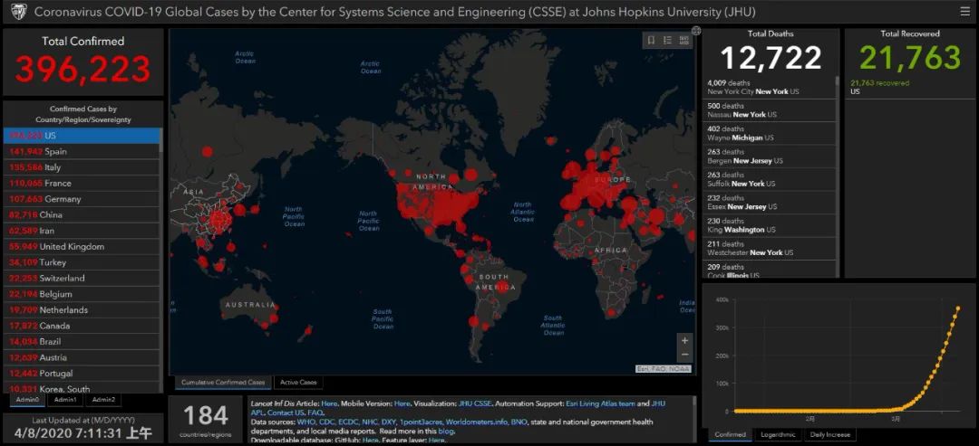The height and width of the screenshot is (446, 979).
Task: Open the ECDC data source link
Action: click(349, 422)
